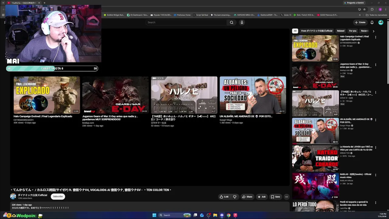
Task: Select the From ダイナミック自演ズofficial chip
Action: pos(317,31)
